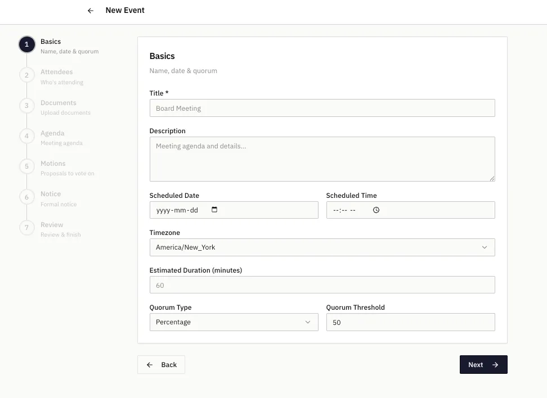
Task: Click inside the Description text area
Action: click(x=322, y=159)
